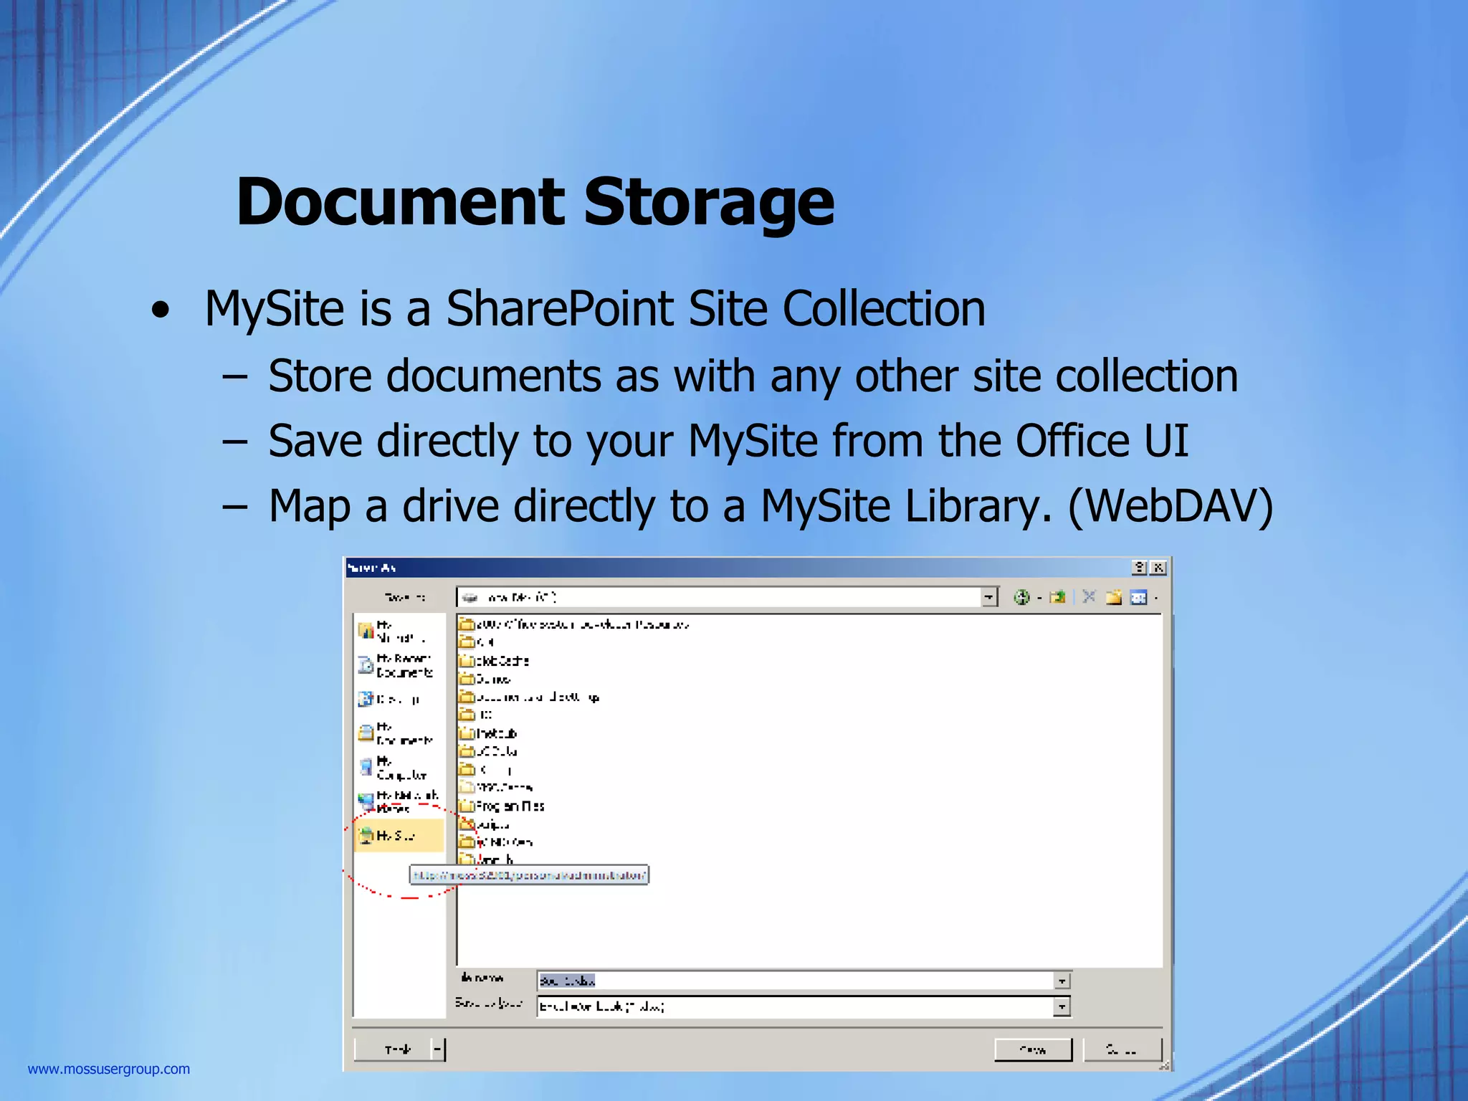
Task: Click the Help question mark button
Action: click(1139, 568)
